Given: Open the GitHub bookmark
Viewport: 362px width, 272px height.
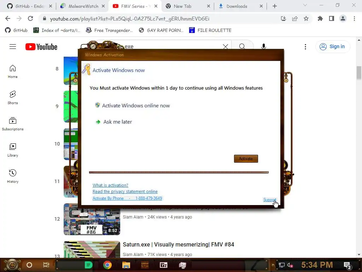Looking at the screenshot, I should pyautogui.click(x=16, y=30).
